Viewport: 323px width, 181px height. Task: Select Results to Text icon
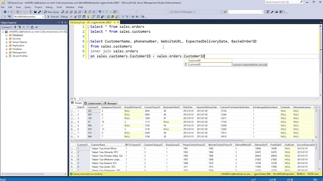(109, 17)
